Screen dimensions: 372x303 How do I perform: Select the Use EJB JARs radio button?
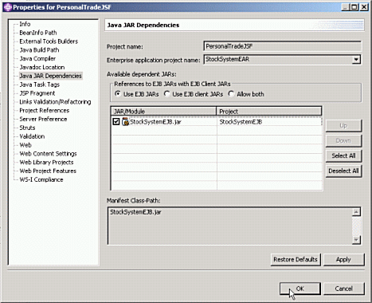point(117,94)
